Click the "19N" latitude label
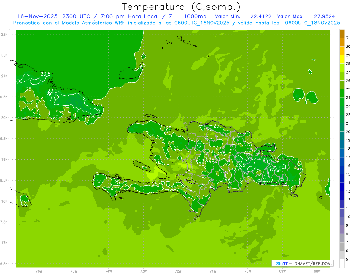 (x=4, y=160)
